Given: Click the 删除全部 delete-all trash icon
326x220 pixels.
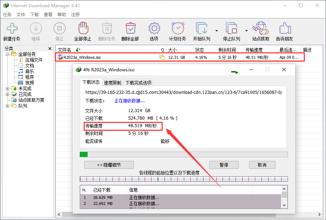Looking at the screenshot, I should [130, 31].
